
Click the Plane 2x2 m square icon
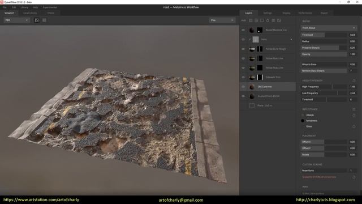pyautogui.click(x=252, y=106)
